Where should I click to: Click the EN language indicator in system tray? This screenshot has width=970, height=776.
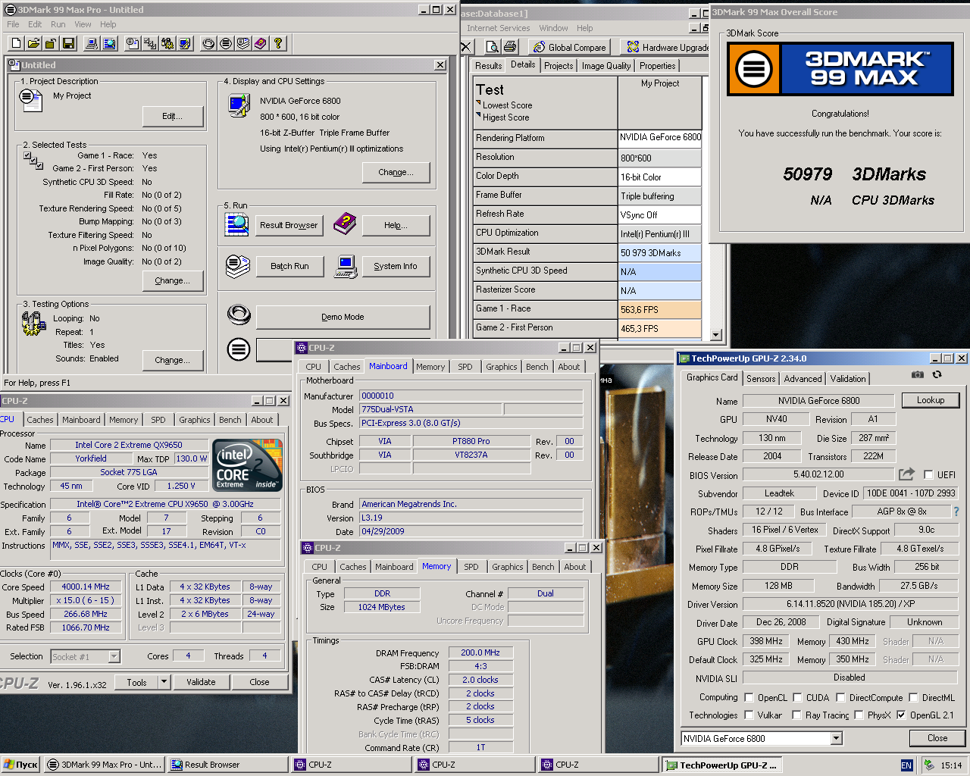pos(906,765)
